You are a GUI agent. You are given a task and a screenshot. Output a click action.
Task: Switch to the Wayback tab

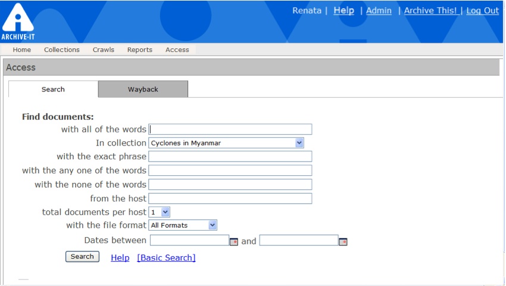[x=143, y=89]
